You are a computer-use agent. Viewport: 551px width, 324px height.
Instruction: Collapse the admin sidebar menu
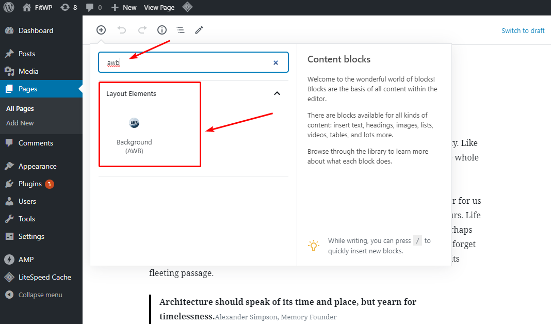coord(36,295)
